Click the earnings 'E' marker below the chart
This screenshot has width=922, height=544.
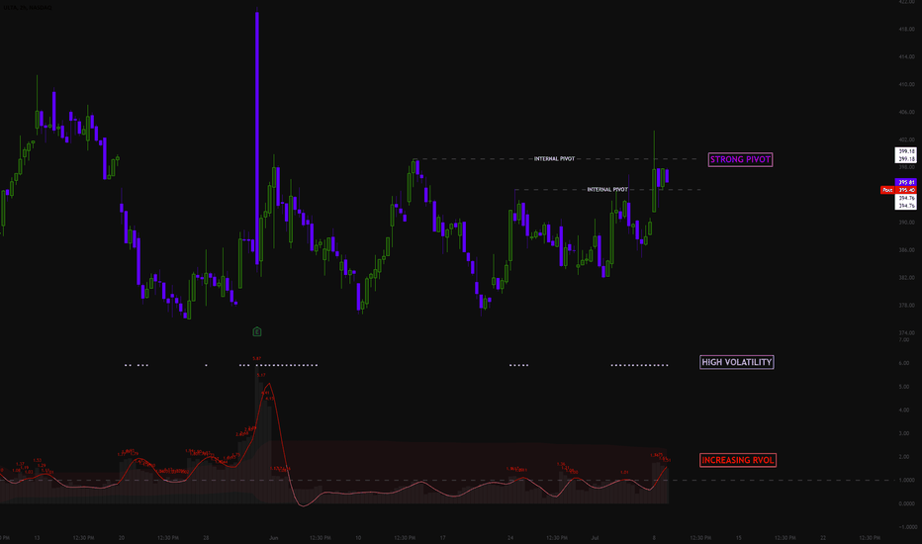pyautogui.click(x=257, y=332)
